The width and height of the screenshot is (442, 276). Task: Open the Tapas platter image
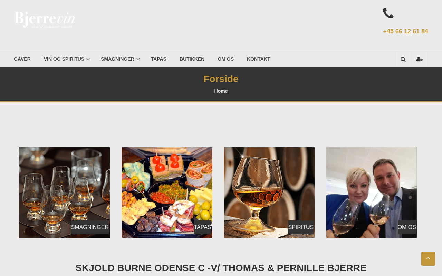tap(167, 193)
